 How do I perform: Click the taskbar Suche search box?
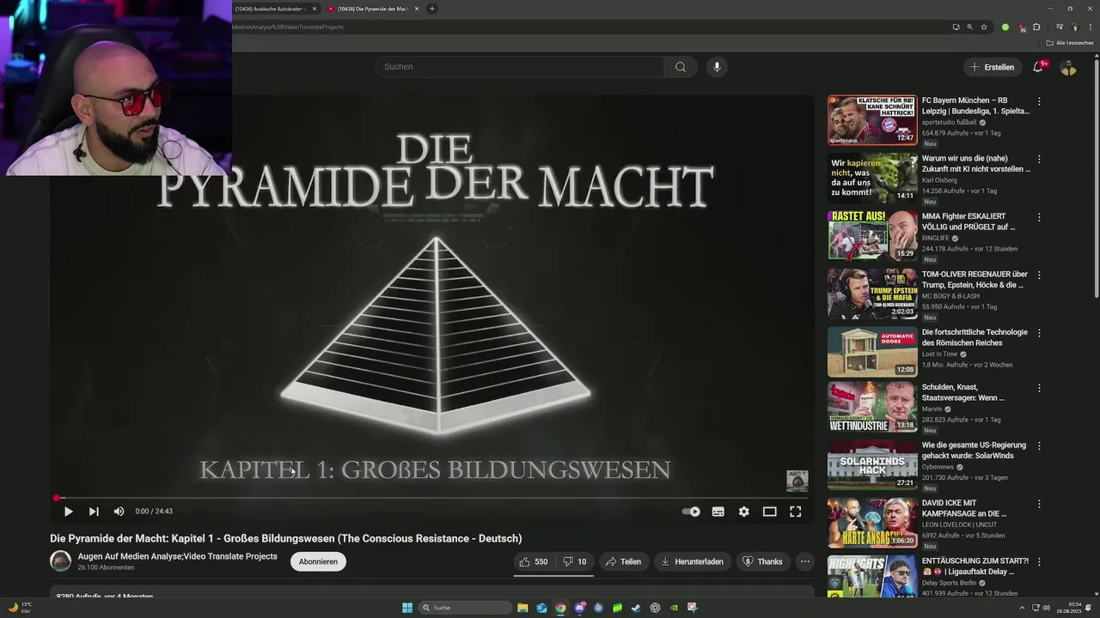(x=465, y=608)
